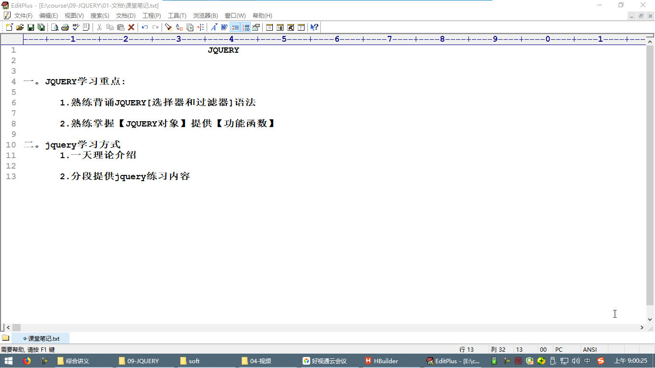Open the 编辑(E) menu
The image size is (655, 368).
point(48,16)
